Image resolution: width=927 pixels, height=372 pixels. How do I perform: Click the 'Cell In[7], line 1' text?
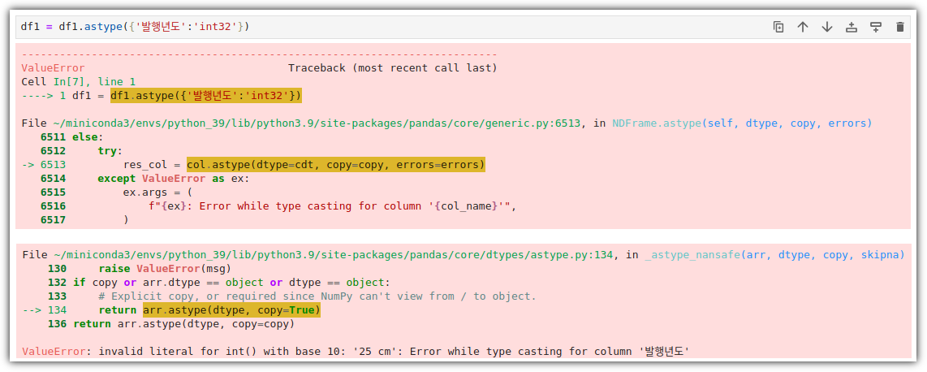pos(78,81)
